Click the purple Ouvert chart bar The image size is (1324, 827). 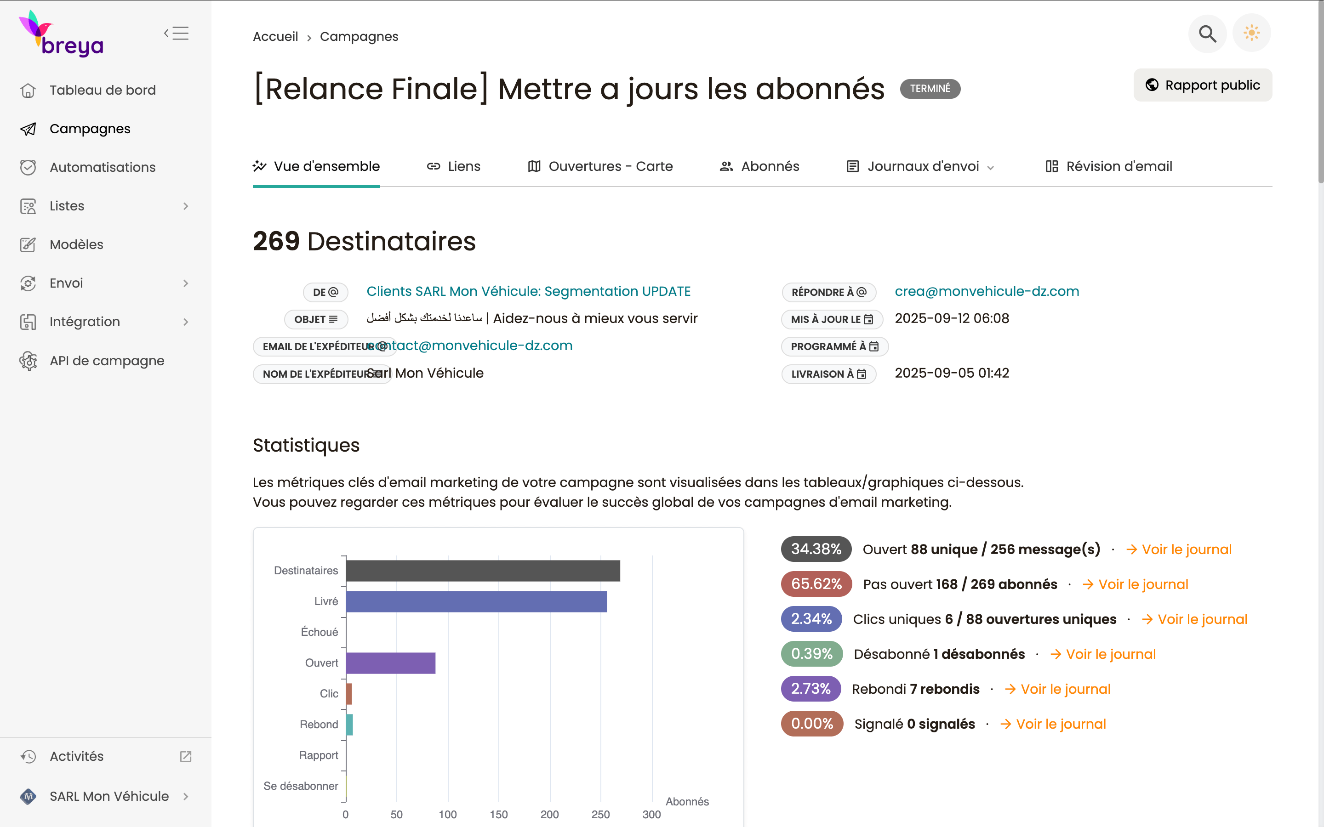[390, 663]
